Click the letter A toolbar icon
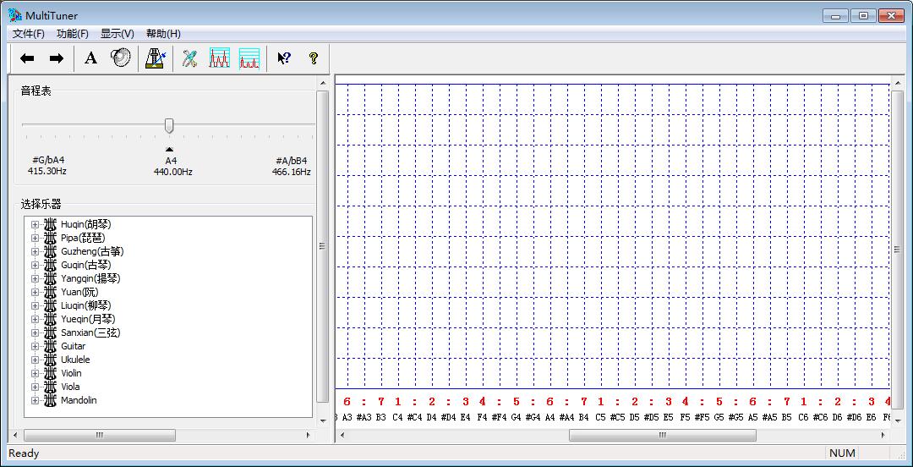Viewport: 913px width, 467px height. coord(91,58)
